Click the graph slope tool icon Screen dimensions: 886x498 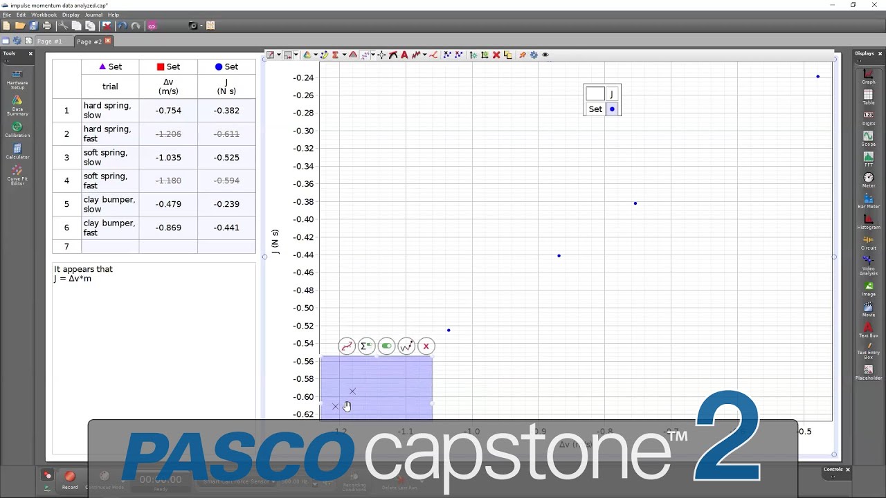(393, 55)
